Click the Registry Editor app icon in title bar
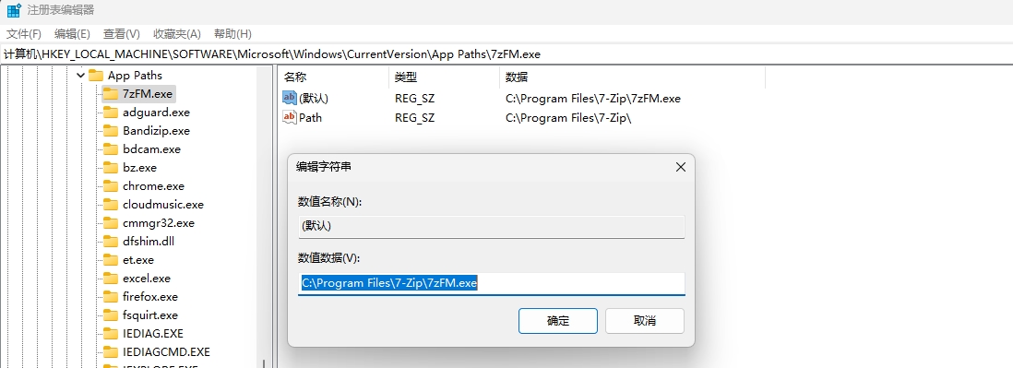 point(14,10)
